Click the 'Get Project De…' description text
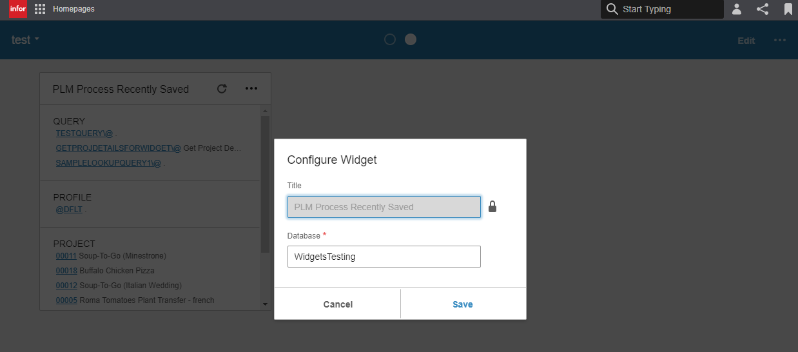The height and width of the screenshot is (352, 798). tap(213, 148)
